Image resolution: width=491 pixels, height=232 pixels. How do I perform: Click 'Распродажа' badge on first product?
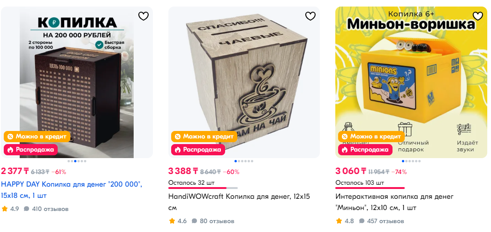[x=31, y=150]
